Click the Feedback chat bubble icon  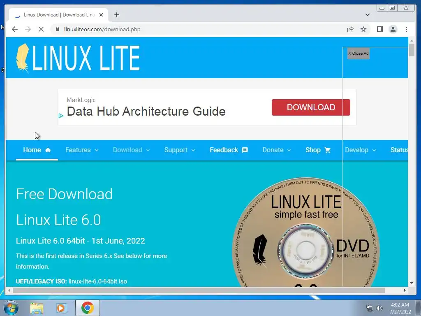click(245, 150)
